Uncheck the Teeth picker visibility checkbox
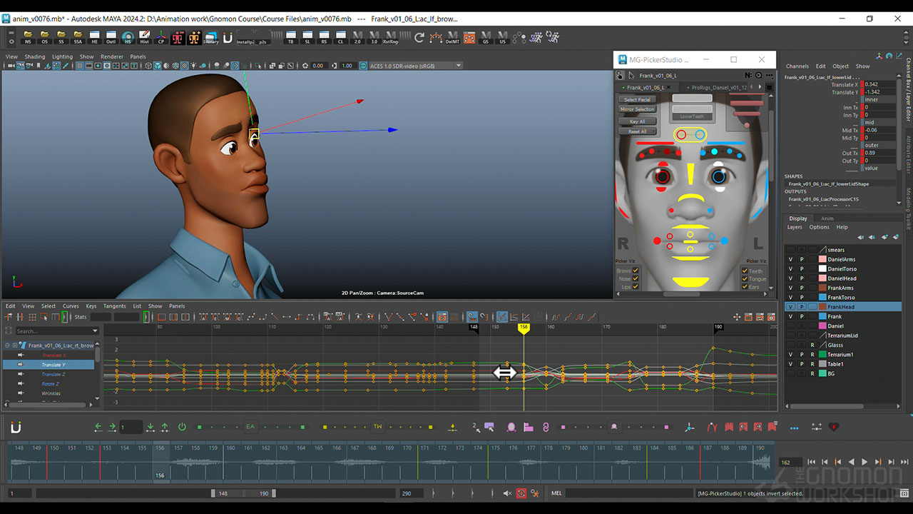The width and height of the screenshot is (913, 514). pyautogui.click(x=745, y=271)
